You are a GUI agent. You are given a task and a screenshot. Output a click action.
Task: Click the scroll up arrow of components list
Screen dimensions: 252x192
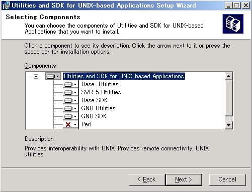[x=228, y=76]
